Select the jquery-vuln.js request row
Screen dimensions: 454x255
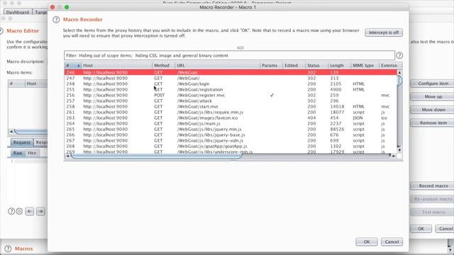[231, 140]
